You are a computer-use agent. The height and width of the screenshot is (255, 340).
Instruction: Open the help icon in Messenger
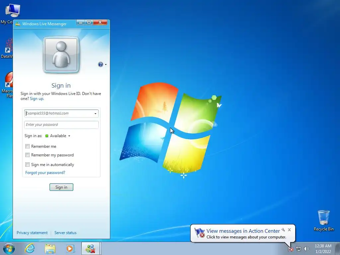click(100, 64)
